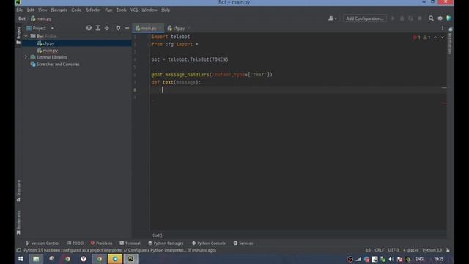Collapse the Bot project folder
The height and width of the screenshot is (264, 469).
26,36
